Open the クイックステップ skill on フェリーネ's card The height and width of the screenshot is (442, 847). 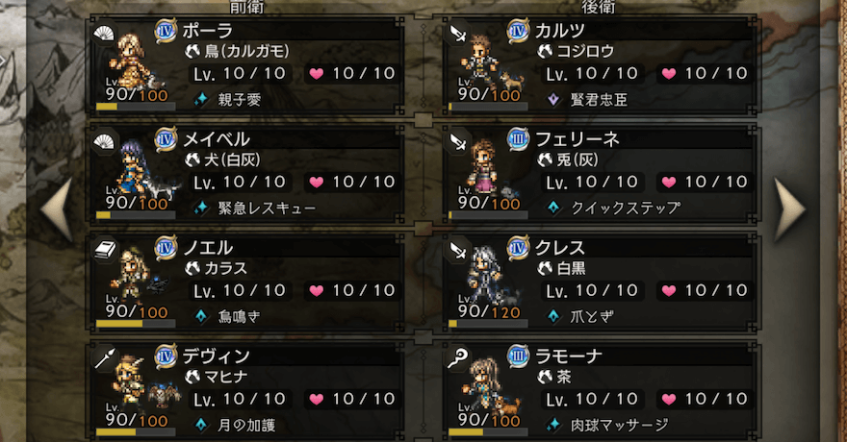click(x=626, y=209)
